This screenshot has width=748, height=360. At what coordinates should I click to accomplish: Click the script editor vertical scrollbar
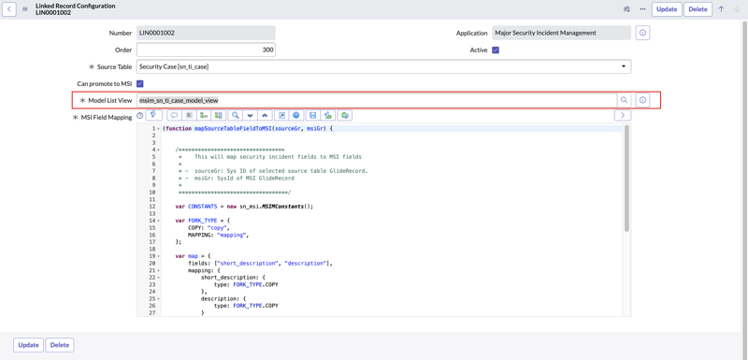click(626, 179)
